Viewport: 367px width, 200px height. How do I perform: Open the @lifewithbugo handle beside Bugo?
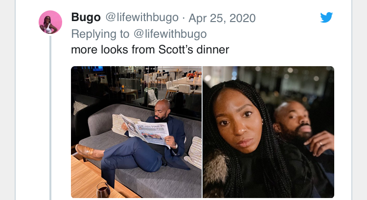click(142, 18)
